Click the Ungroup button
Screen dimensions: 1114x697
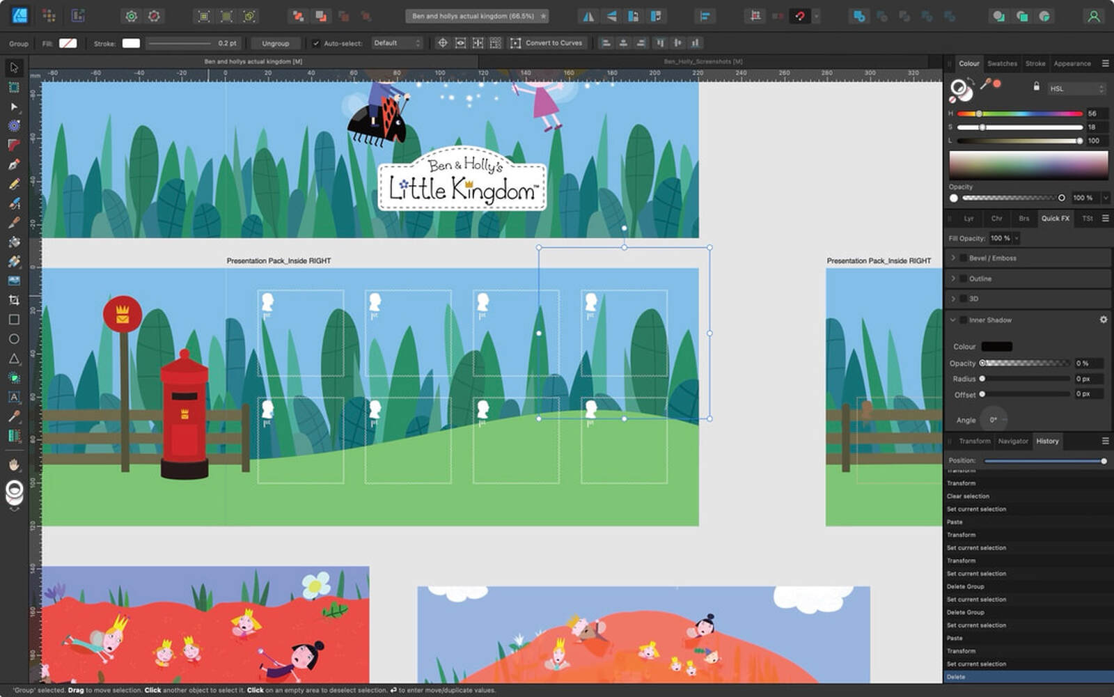276,43
